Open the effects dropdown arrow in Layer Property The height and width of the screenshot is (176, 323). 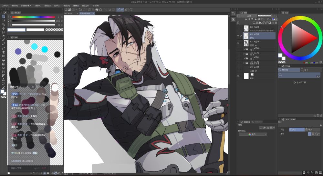pyautogui.click(x=274, y=128)
